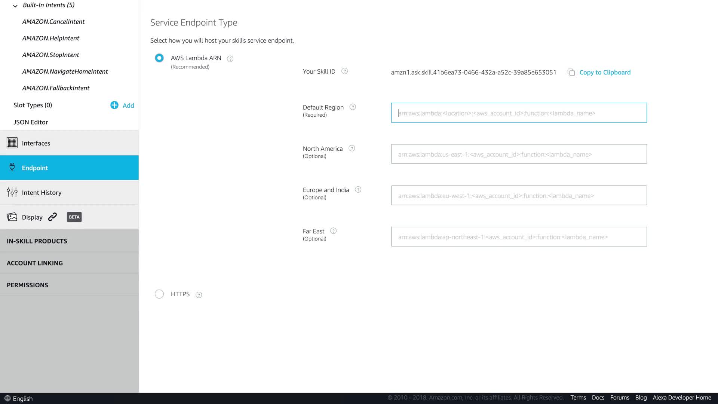Click the help icon next to Your Skill ID
This screenshot has width=718, height=404.
(345, 71)
